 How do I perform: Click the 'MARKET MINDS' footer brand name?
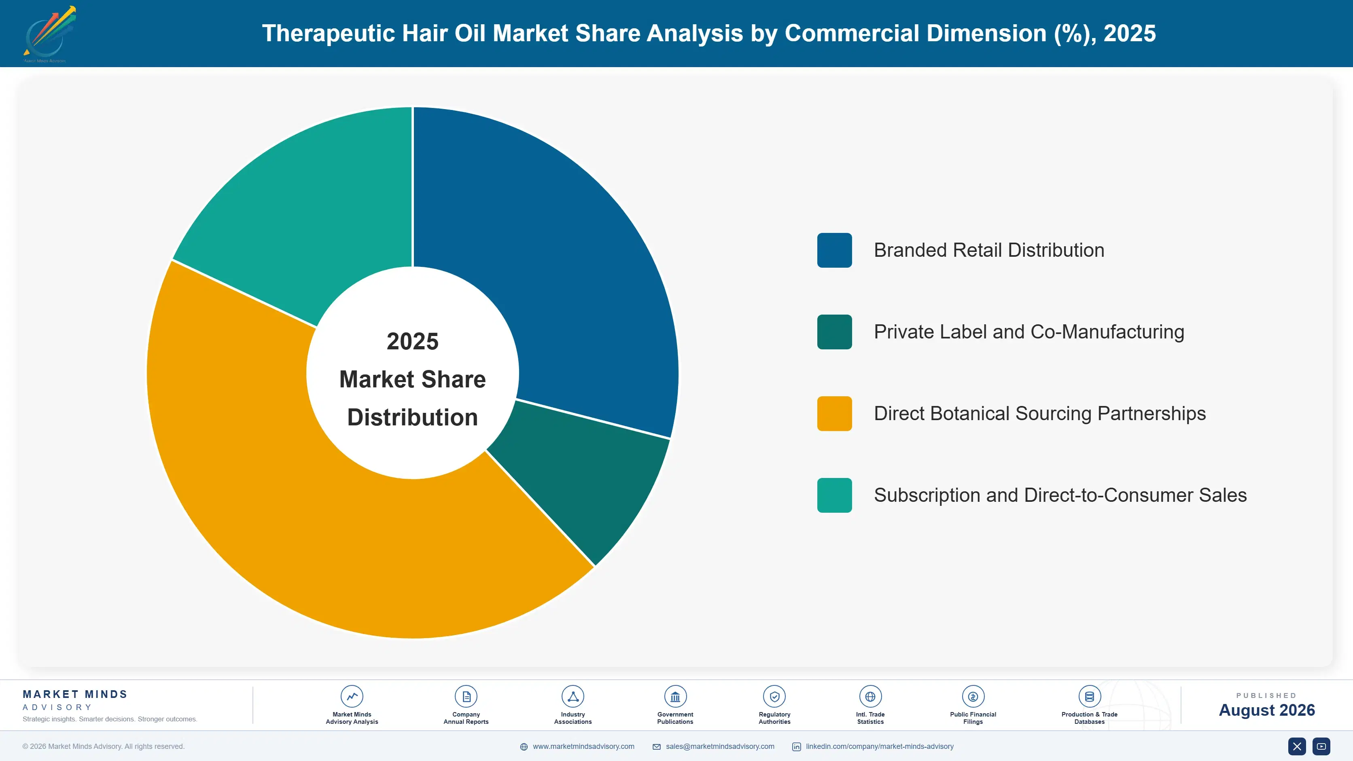coord(75,694)
